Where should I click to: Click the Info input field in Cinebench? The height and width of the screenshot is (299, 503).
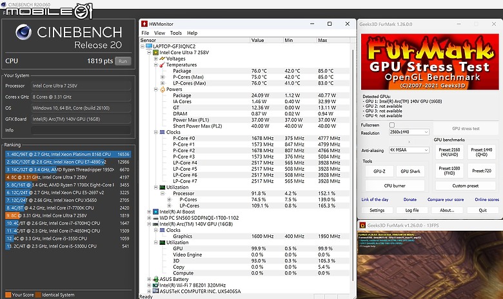click(81, 130)
